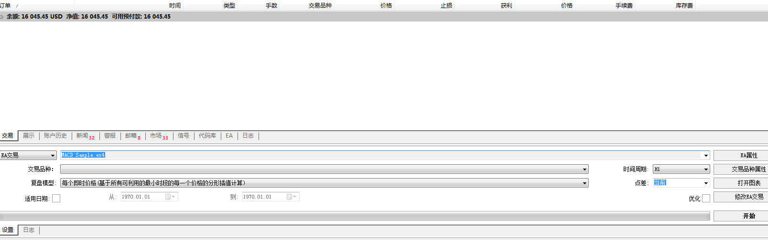Open the tester 日志 tab at bottom
The width and height of the screenshot is (768, 240).
pyautogui.click(x=29, y=230)
